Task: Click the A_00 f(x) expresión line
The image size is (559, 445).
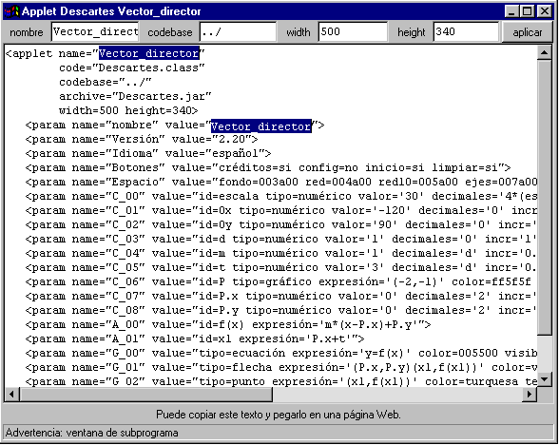Action: tap(228, 325)
